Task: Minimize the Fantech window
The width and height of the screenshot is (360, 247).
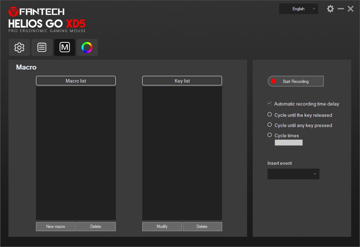Action: (x=341, y=9)
